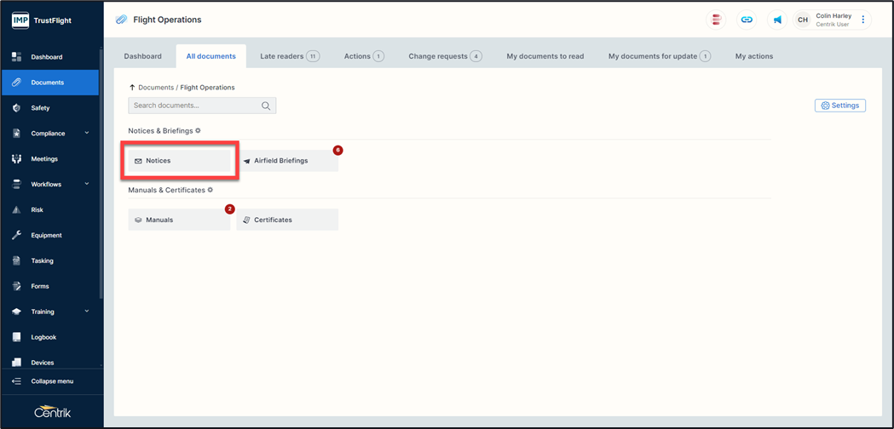Open the Late readers tab
Screen dimensions: 894x429
pyautogui.click(x=290, y=56)
